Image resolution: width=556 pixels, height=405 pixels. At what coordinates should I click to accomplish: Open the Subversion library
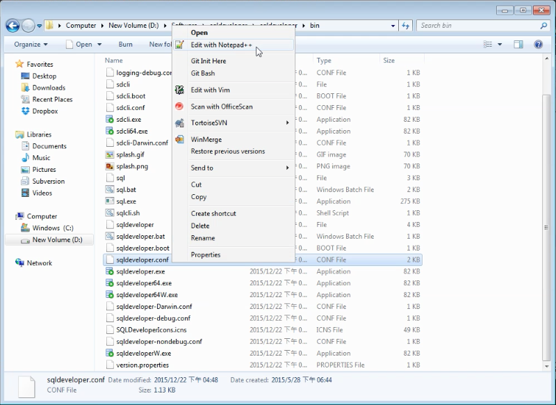coord(49,182)
